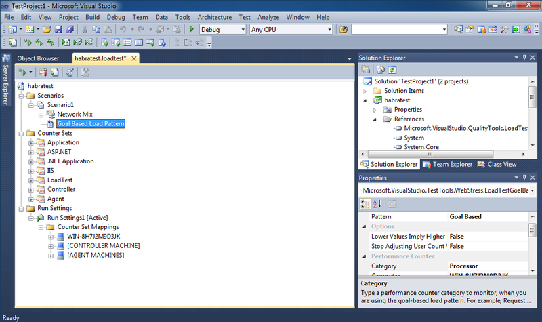Click the Manage Counter Sets icon in editor toolbar
The image size is (542, 322).
click(43, 72)
